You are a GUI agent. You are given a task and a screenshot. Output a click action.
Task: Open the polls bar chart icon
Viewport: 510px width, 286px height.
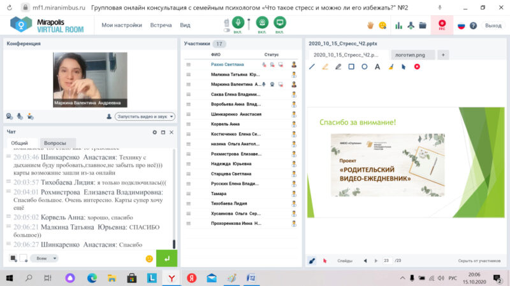398,25
